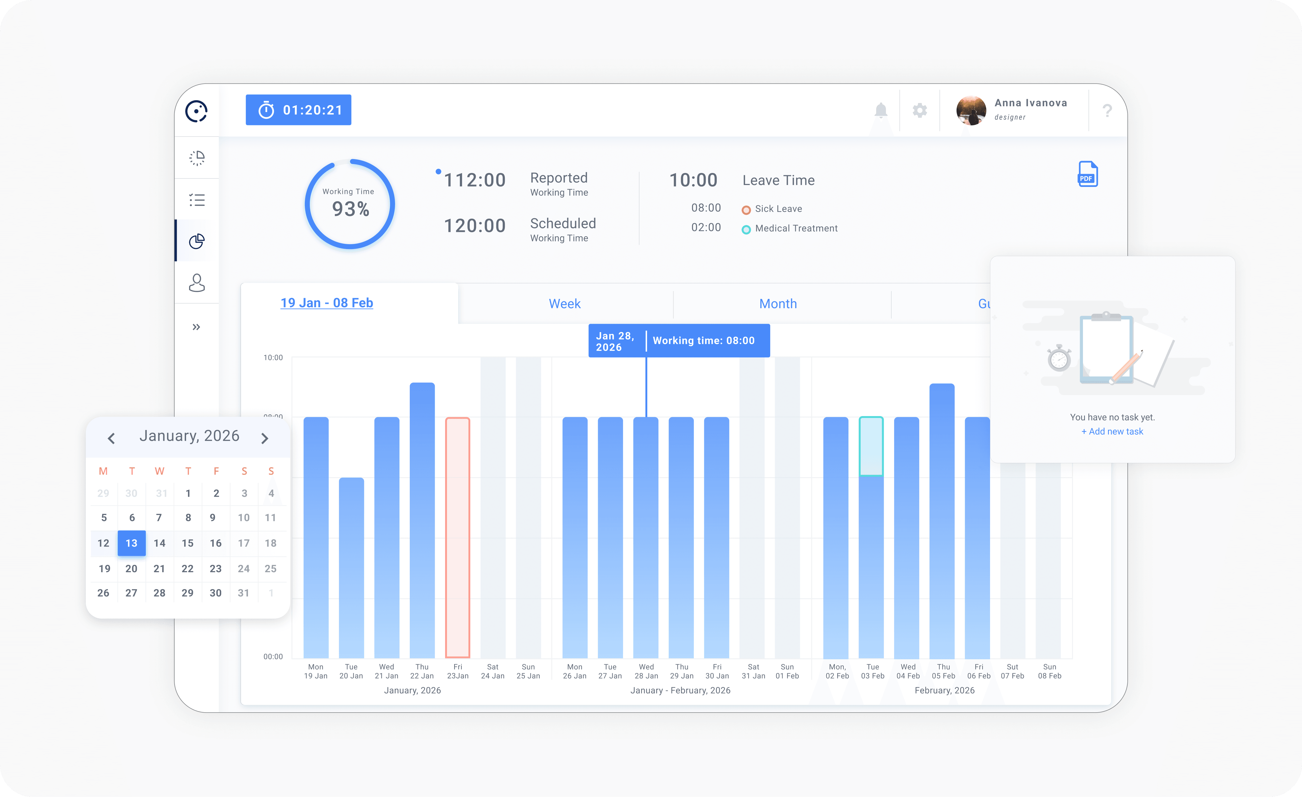Open the user profile sidebar icon
Image resolution: width=1302 pixels, height=797 pixels.
point(197,283)
